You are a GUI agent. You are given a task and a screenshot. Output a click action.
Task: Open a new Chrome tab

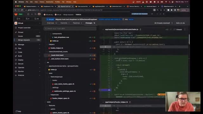pyautogui.click(x=180, y=6)
